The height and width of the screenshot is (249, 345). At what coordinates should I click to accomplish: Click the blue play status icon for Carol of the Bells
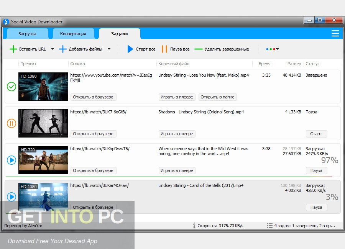(x=11, y=197)
